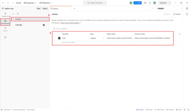
Task: Open the two-pane layout icon
Action: coord(185,110)
